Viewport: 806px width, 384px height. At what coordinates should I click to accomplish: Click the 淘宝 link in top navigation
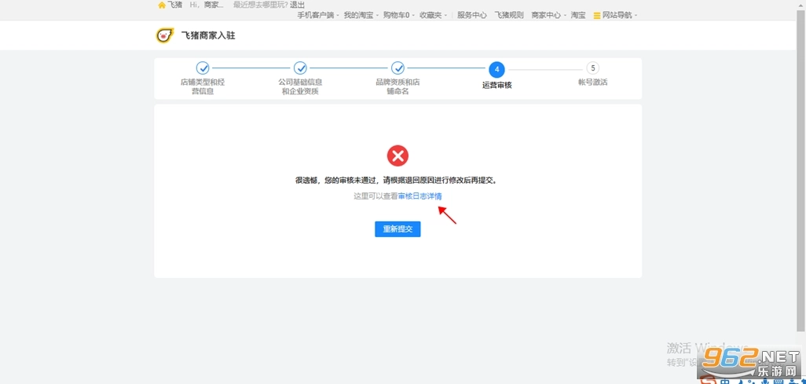pos(578,15)
